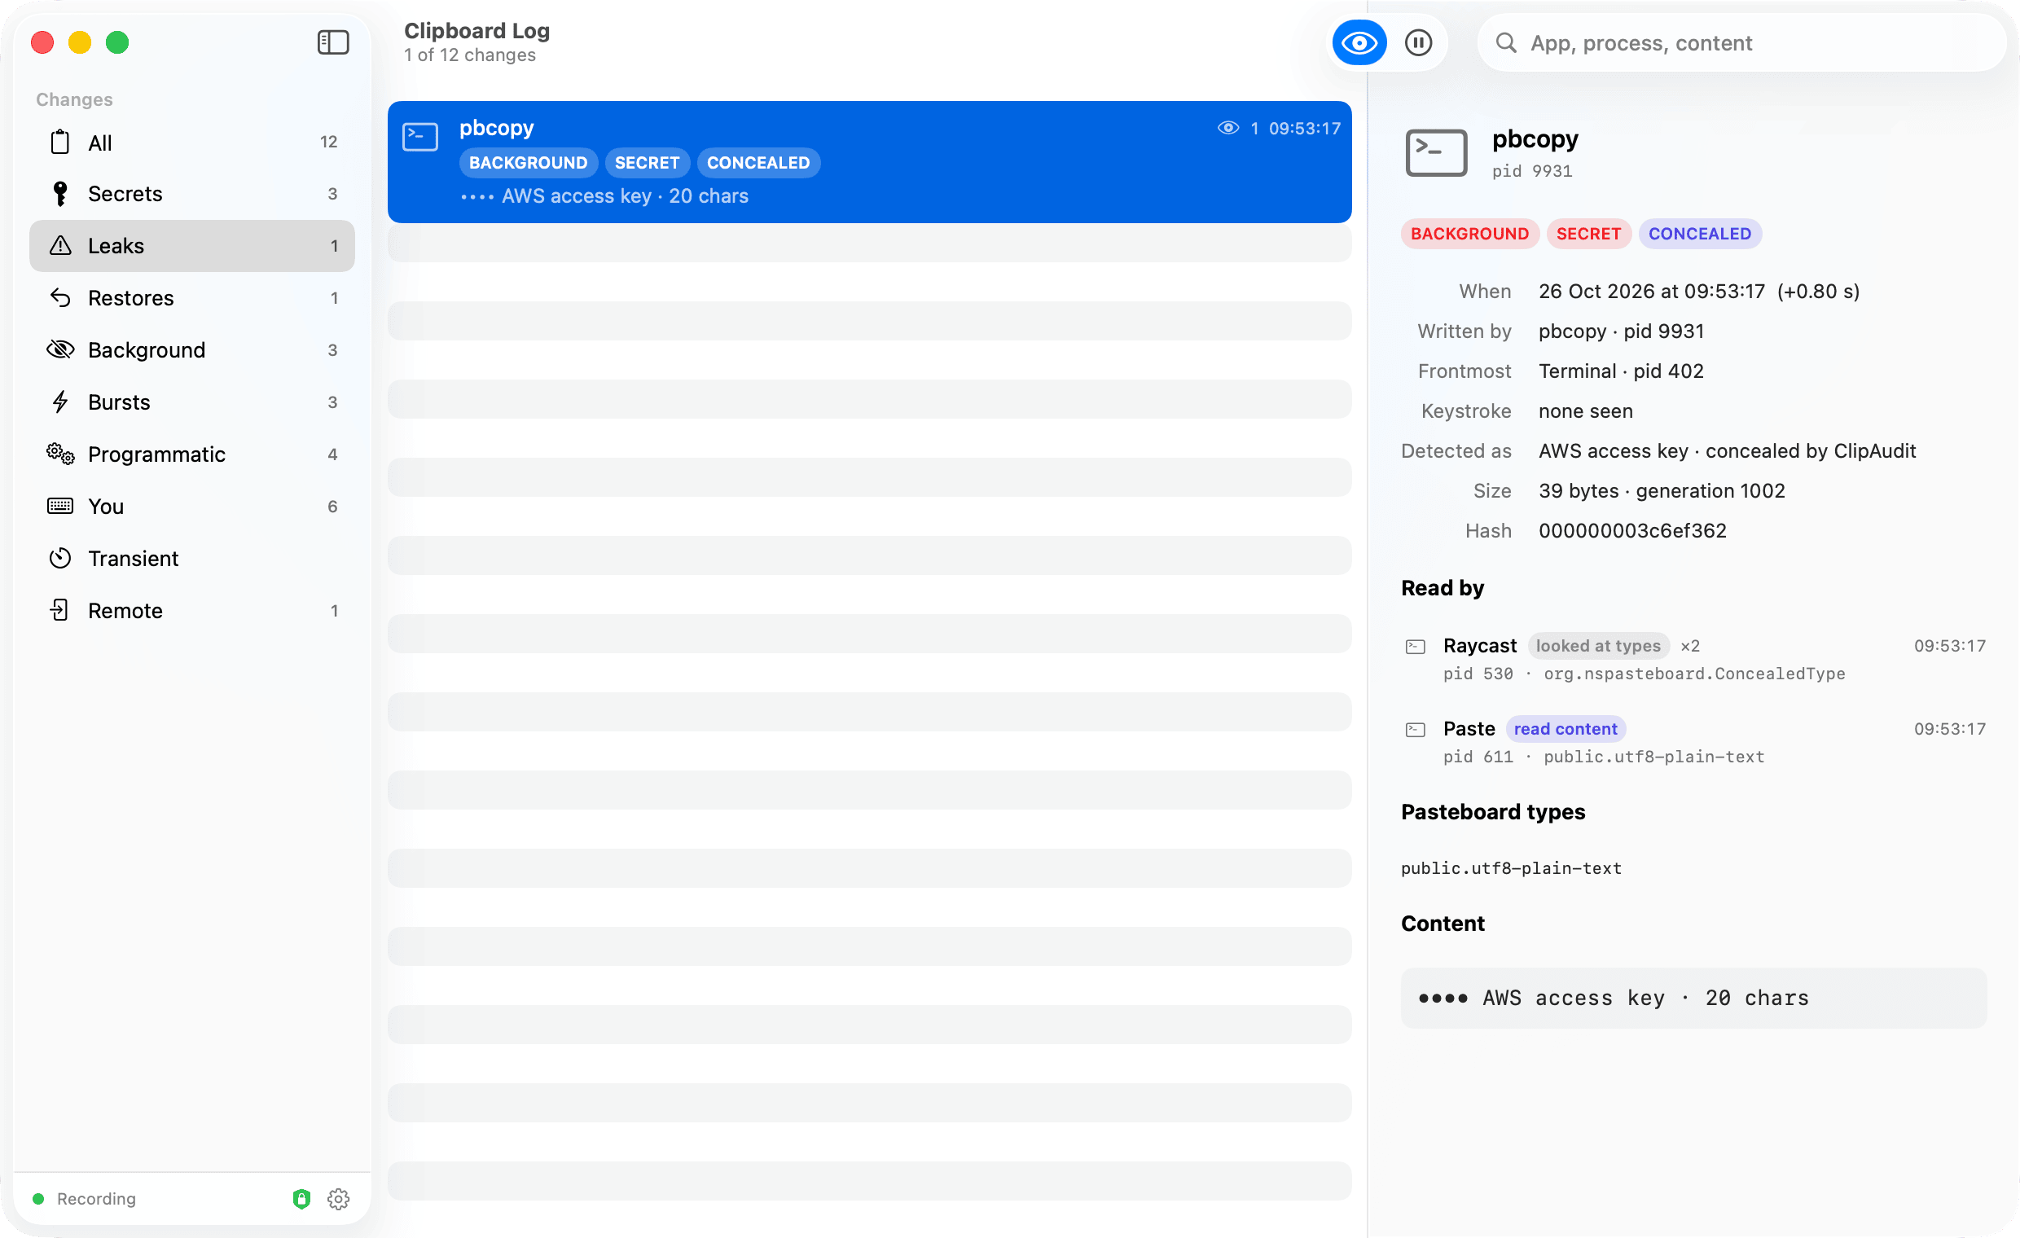This screenshot has height=1238, width=2020.
Task: Toggle the sidebar panel icon
Action: point(333,42)
